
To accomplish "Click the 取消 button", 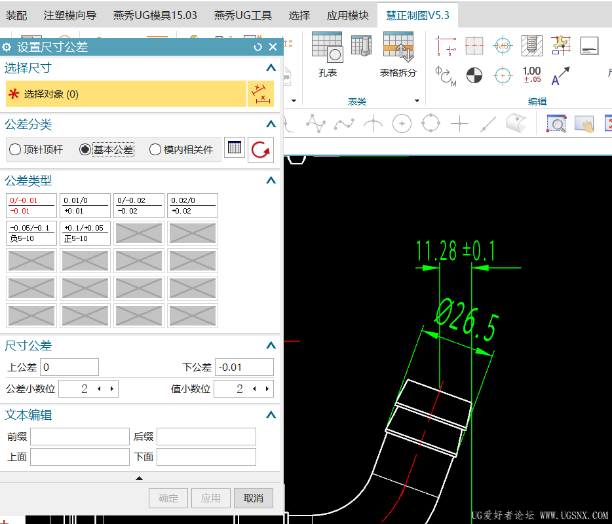I will [x=254, y=498].
